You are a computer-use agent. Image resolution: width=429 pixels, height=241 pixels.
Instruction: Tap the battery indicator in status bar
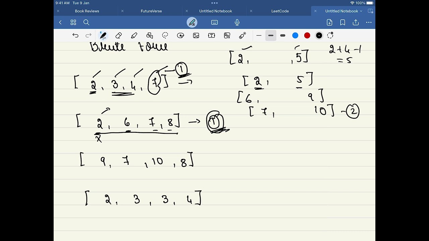(370, 3)
